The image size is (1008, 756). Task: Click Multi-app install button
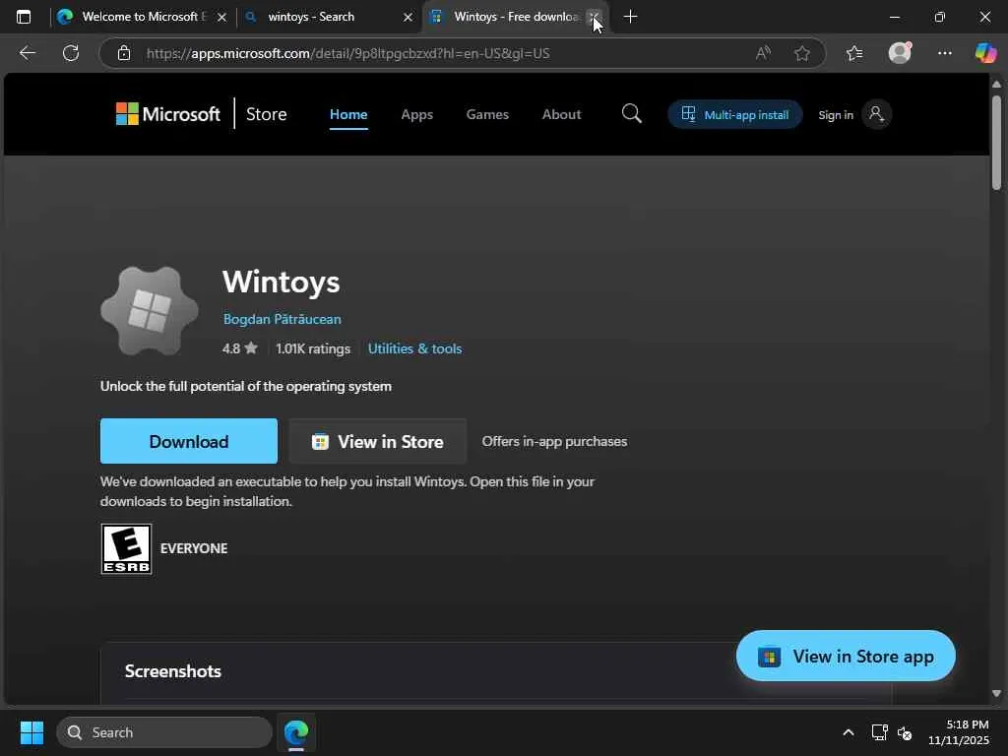pos(734,114)
